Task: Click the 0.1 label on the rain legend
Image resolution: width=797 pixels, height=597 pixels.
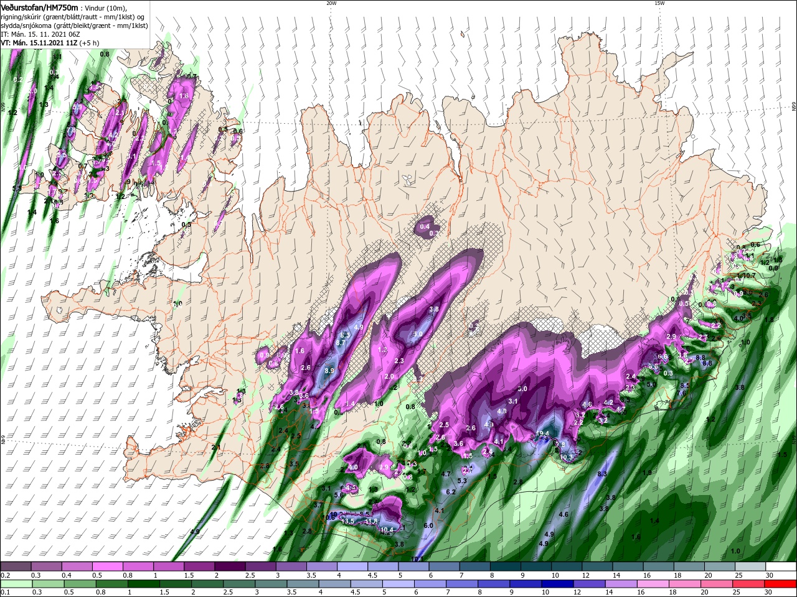Action: (5, 593)
